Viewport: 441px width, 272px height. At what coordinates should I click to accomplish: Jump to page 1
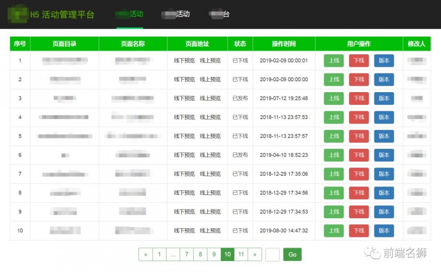160,254
